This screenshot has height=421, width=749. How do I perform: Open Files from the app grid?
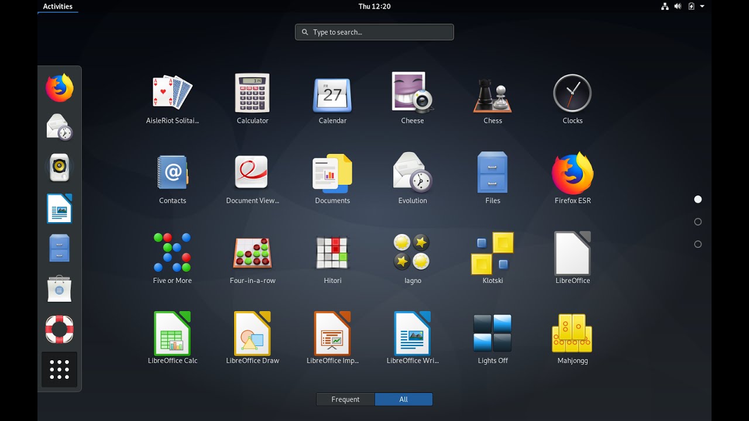click(493, 172)
